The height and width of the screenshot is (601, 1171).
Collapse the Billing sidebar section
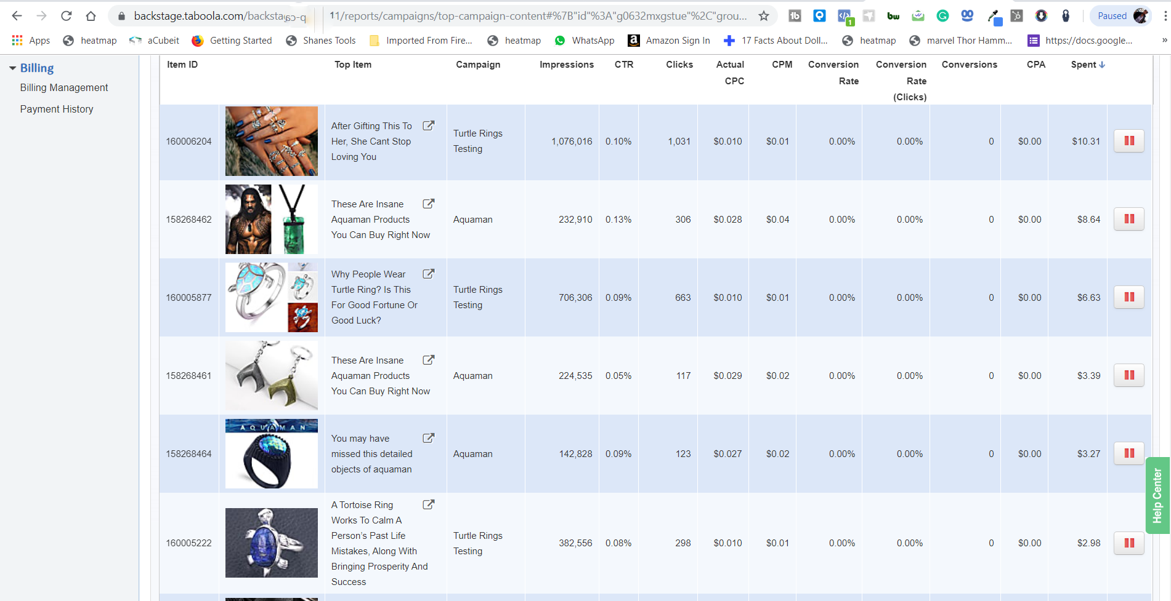point(13,68)
